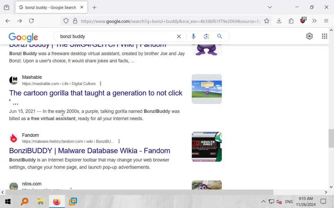Viewport: 334px width, 208px height.
Task: Click the address bar URL field
Action: click(x=170, y=21)
